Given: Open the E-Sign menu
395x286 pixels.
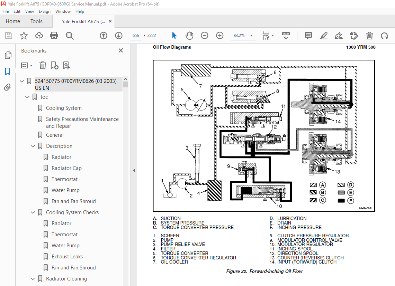Looking at the screenshot, I should point(45,11).
